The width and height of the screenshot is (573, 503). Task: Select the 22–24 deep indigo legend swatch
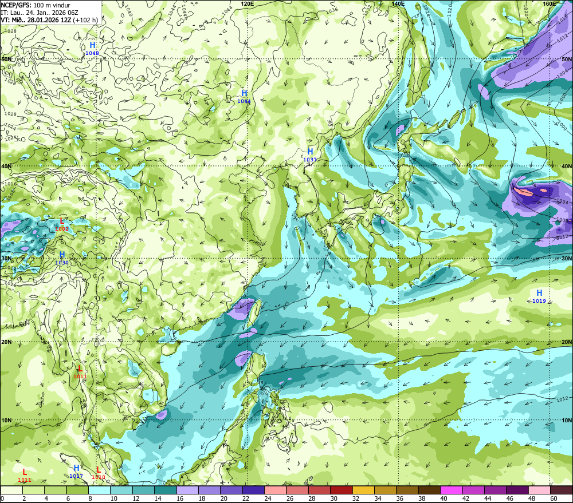click(253, 490)
